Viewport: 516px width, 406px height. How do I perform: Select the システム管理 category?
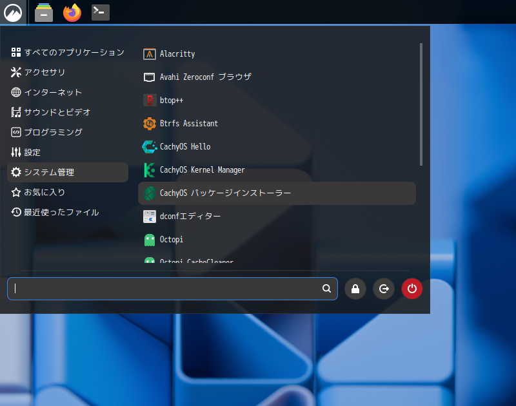pyautogui.click(x=68, y=172)
